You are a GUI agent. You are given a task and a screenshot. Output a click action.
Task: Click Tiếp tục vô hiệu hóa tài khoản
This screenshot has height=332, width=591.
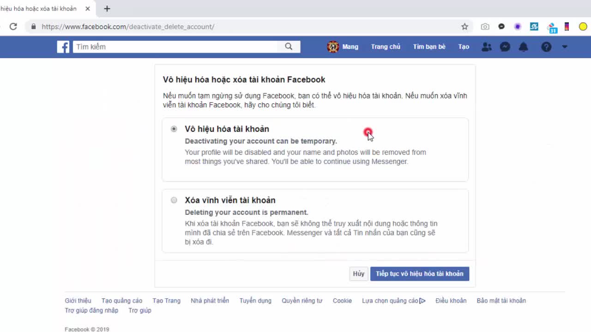click(x=420, y=273)
